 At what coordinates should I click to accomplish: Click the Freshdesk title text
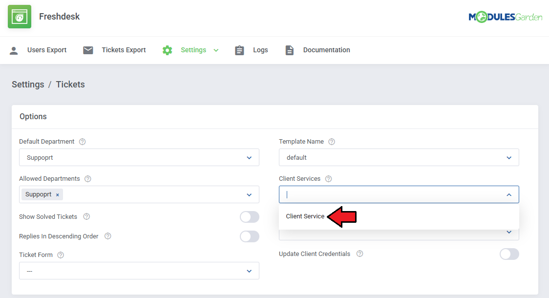click(x=60, y=17)
